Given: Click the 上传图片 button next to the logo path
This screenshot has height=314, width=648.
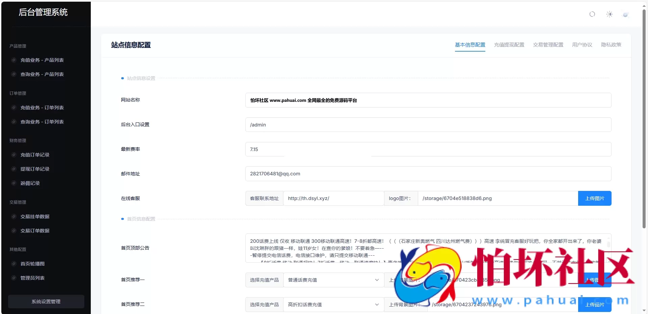Looking at the screenshot, I should 595,198.
